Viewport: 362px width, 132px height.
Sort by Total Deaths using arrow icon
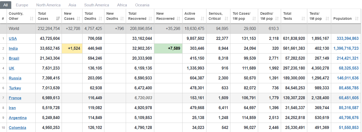[100, 19]
